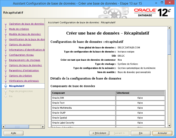Screen dimensions: 176x138
Task: Click the Oracle OLAP row
Action: click(x=108, y=113)
